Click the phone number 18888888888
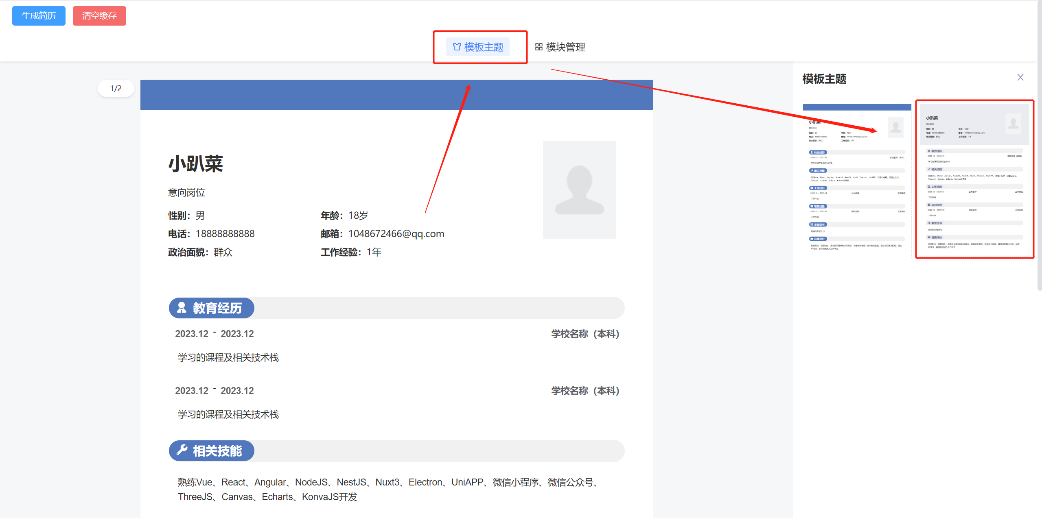The width and height of the screenshot is (1042, 518). pyautogui.click(x=225, y=234)
